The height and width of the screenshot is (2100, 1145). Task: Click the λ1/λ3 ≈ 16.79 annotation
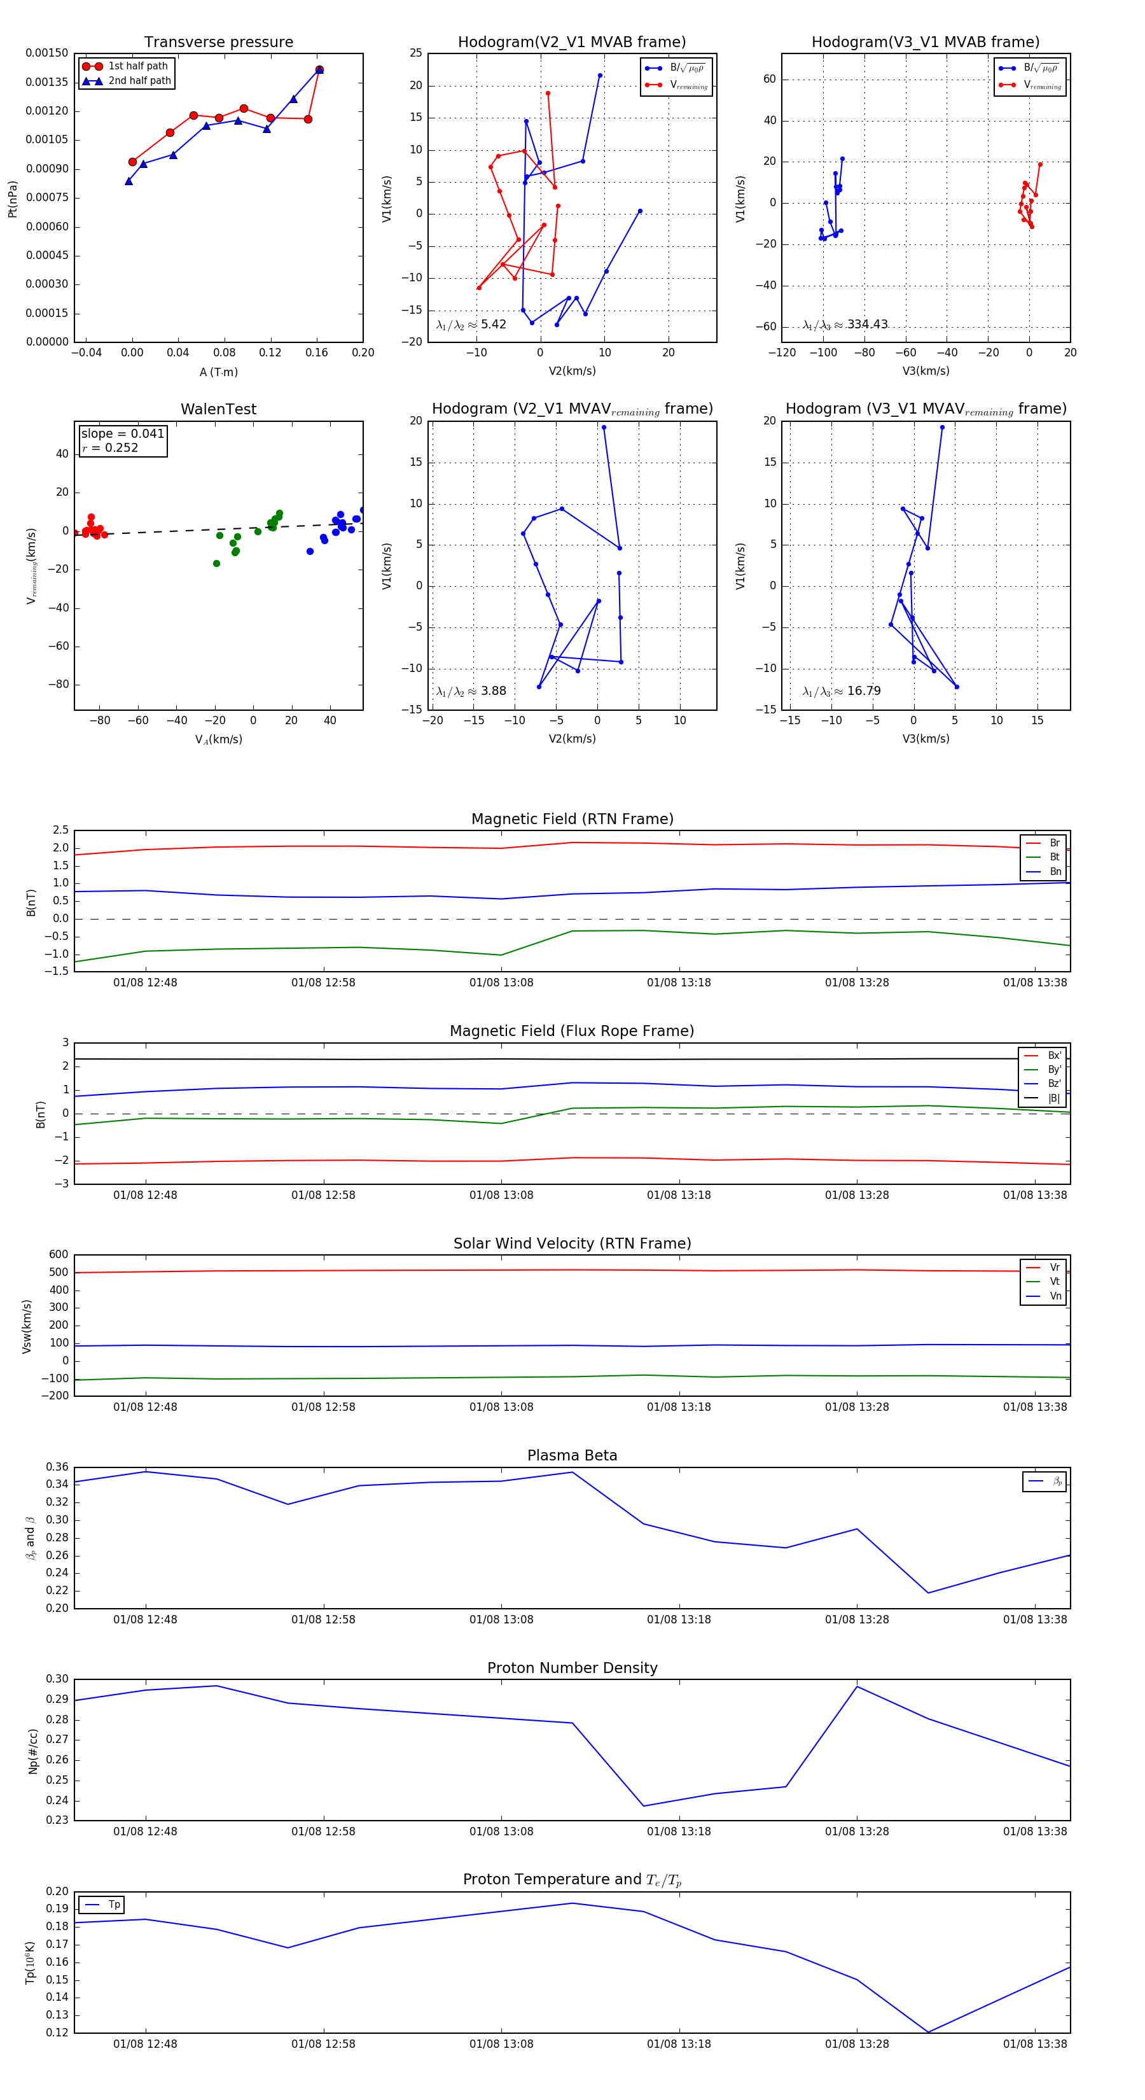point(842,691)
